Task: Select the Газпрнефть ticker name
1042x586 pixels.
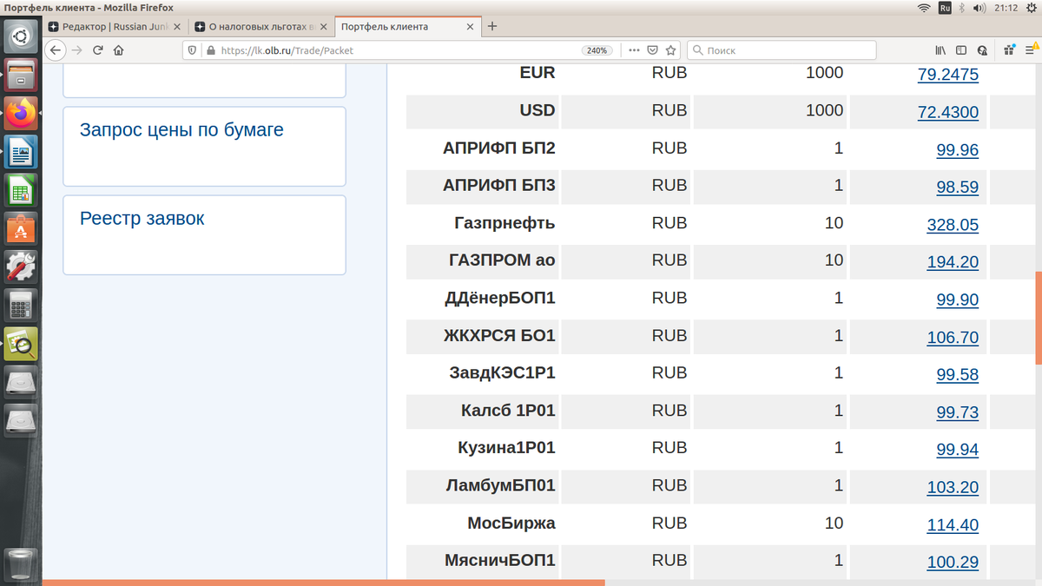Action: click(505, 223)
